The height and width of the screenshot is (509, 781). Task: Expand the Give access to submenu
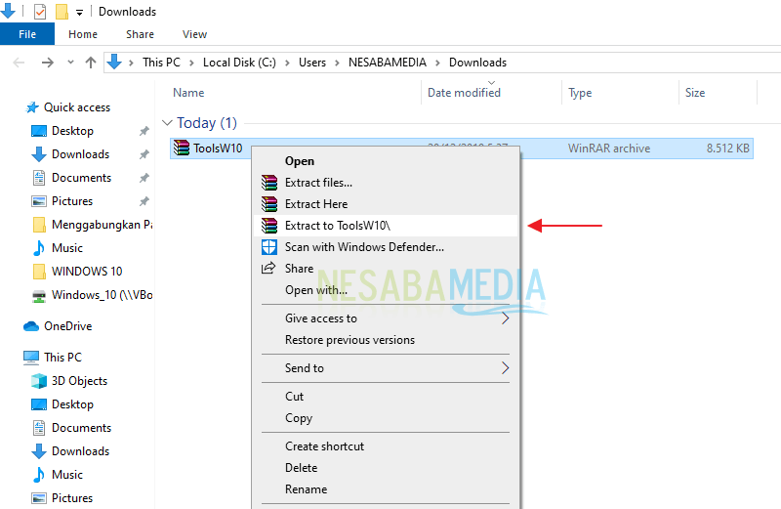[x=505, y=318]
